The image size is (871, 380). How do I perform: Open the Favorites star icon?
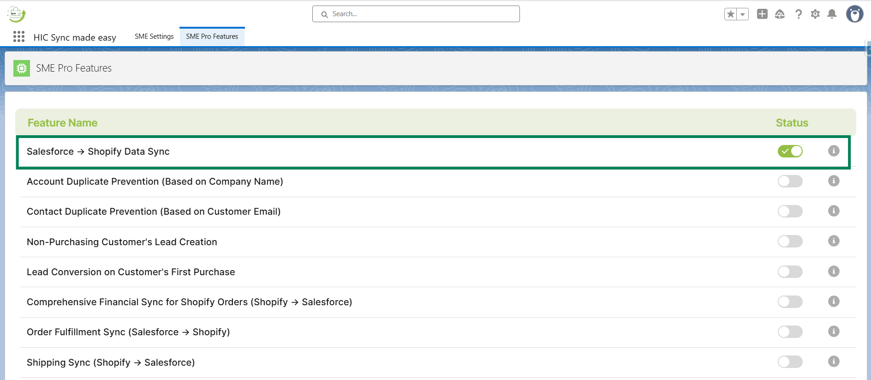tap(731, 14)
